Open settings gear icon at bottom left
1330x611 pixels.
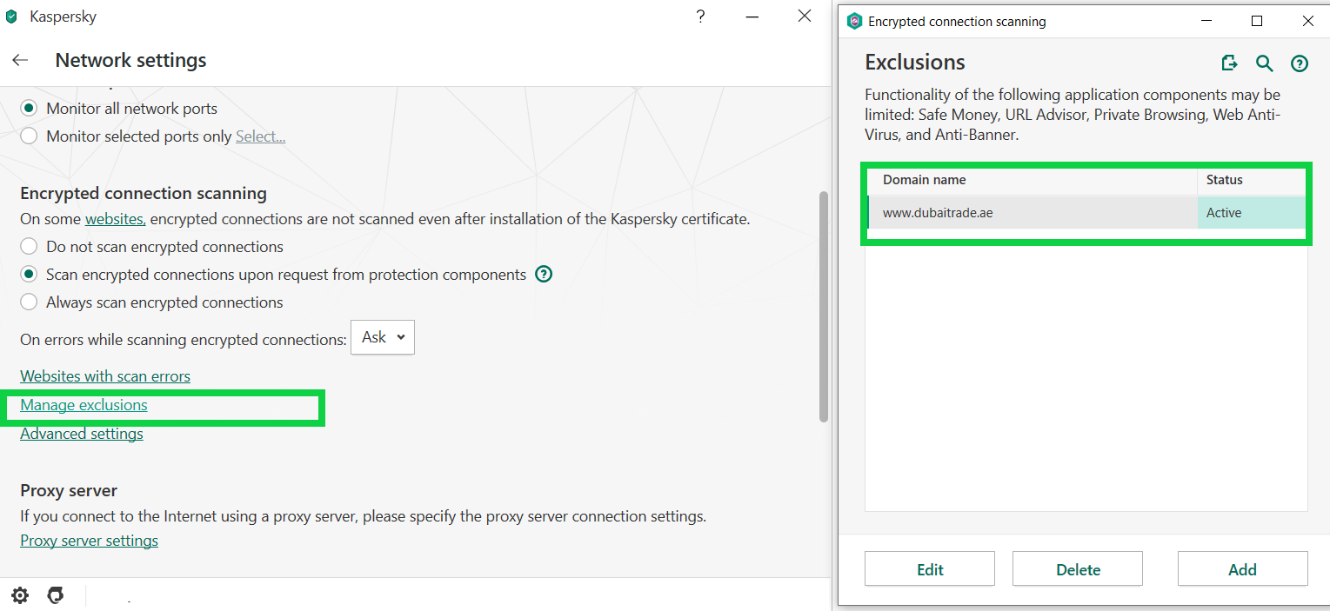pyautogui.click(x=20, y=595)
